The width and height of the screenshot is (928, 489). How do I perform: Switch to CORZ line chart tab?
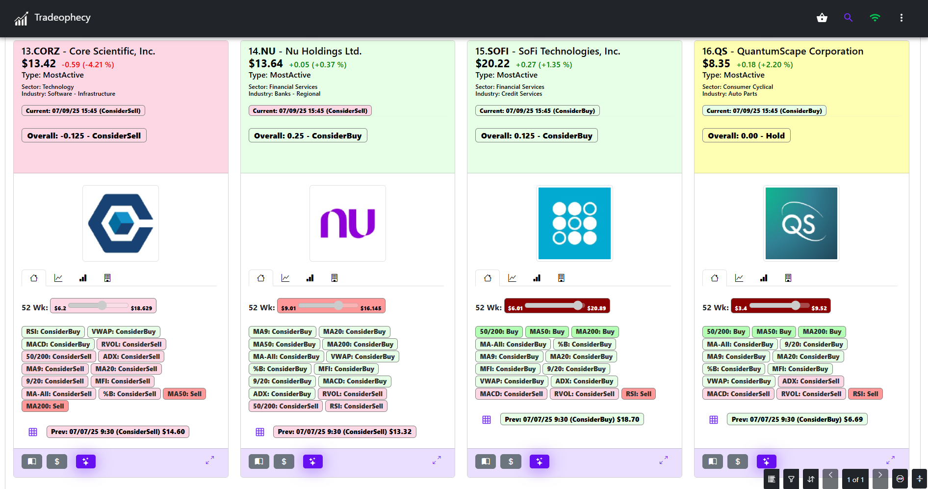coord(58,278)
